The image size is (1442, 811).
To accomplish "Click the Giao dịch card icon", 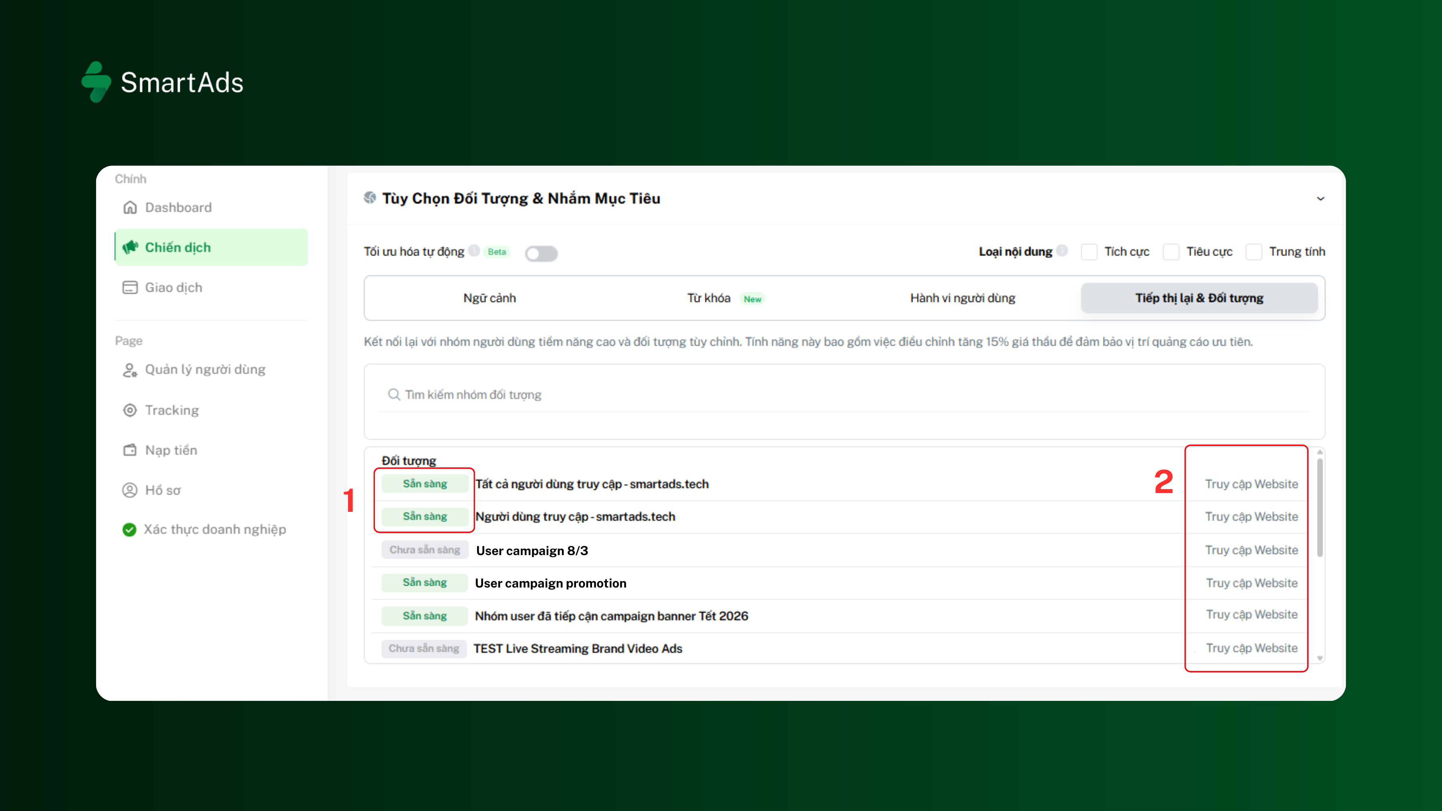I will coord(130,288).
